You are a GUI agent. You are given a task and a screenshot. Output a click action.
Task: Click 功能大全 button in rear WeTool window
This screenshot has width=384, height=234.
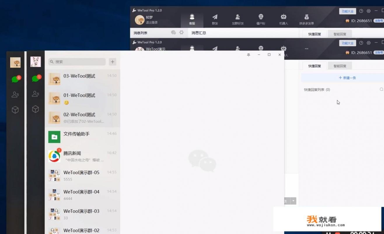pos(348,11)
